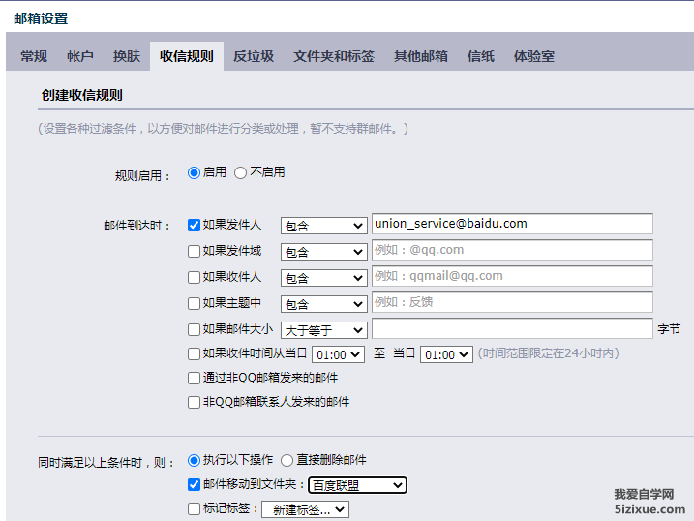694x521 pixels.
Task: Click the mail size input field before 字节
Action: pos(512,328)
